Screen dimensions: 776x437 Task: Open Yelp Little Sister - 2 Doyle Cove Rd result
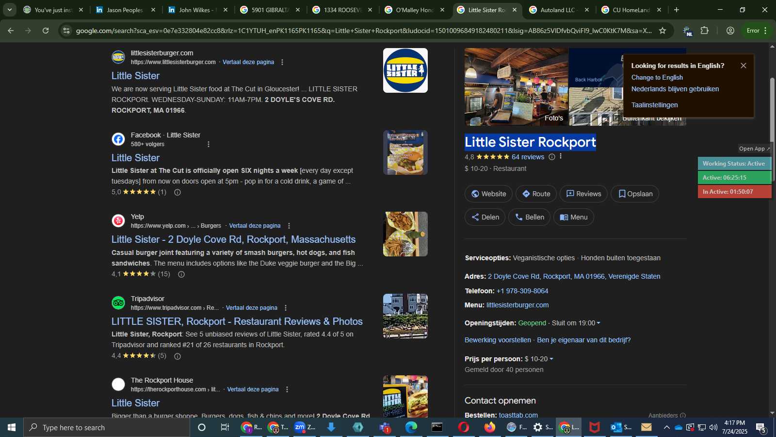(x=233, y=239)
